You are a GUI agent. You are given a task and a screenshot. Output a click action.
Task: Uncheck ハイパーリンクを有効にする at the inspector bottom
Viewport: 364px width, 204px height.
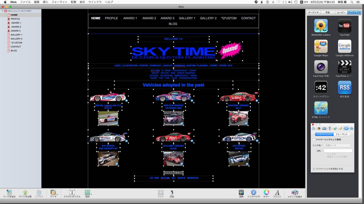click(x=314, y=169)
